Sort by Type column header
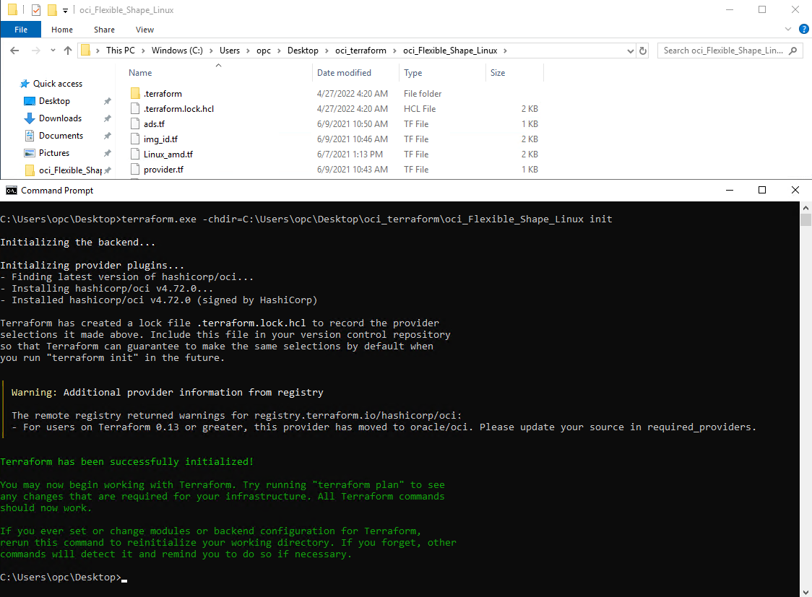Screen dimensions: 812x597 tap(413, 73)
